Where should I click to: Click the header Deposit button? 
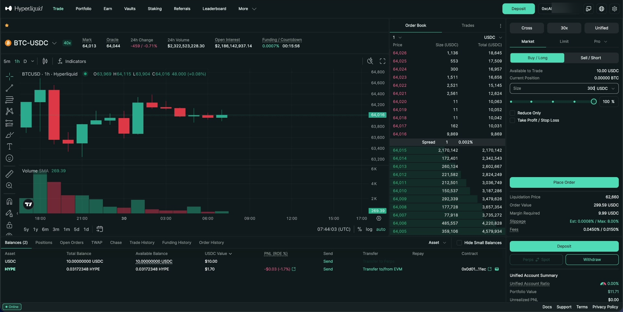tap(519, 9)
